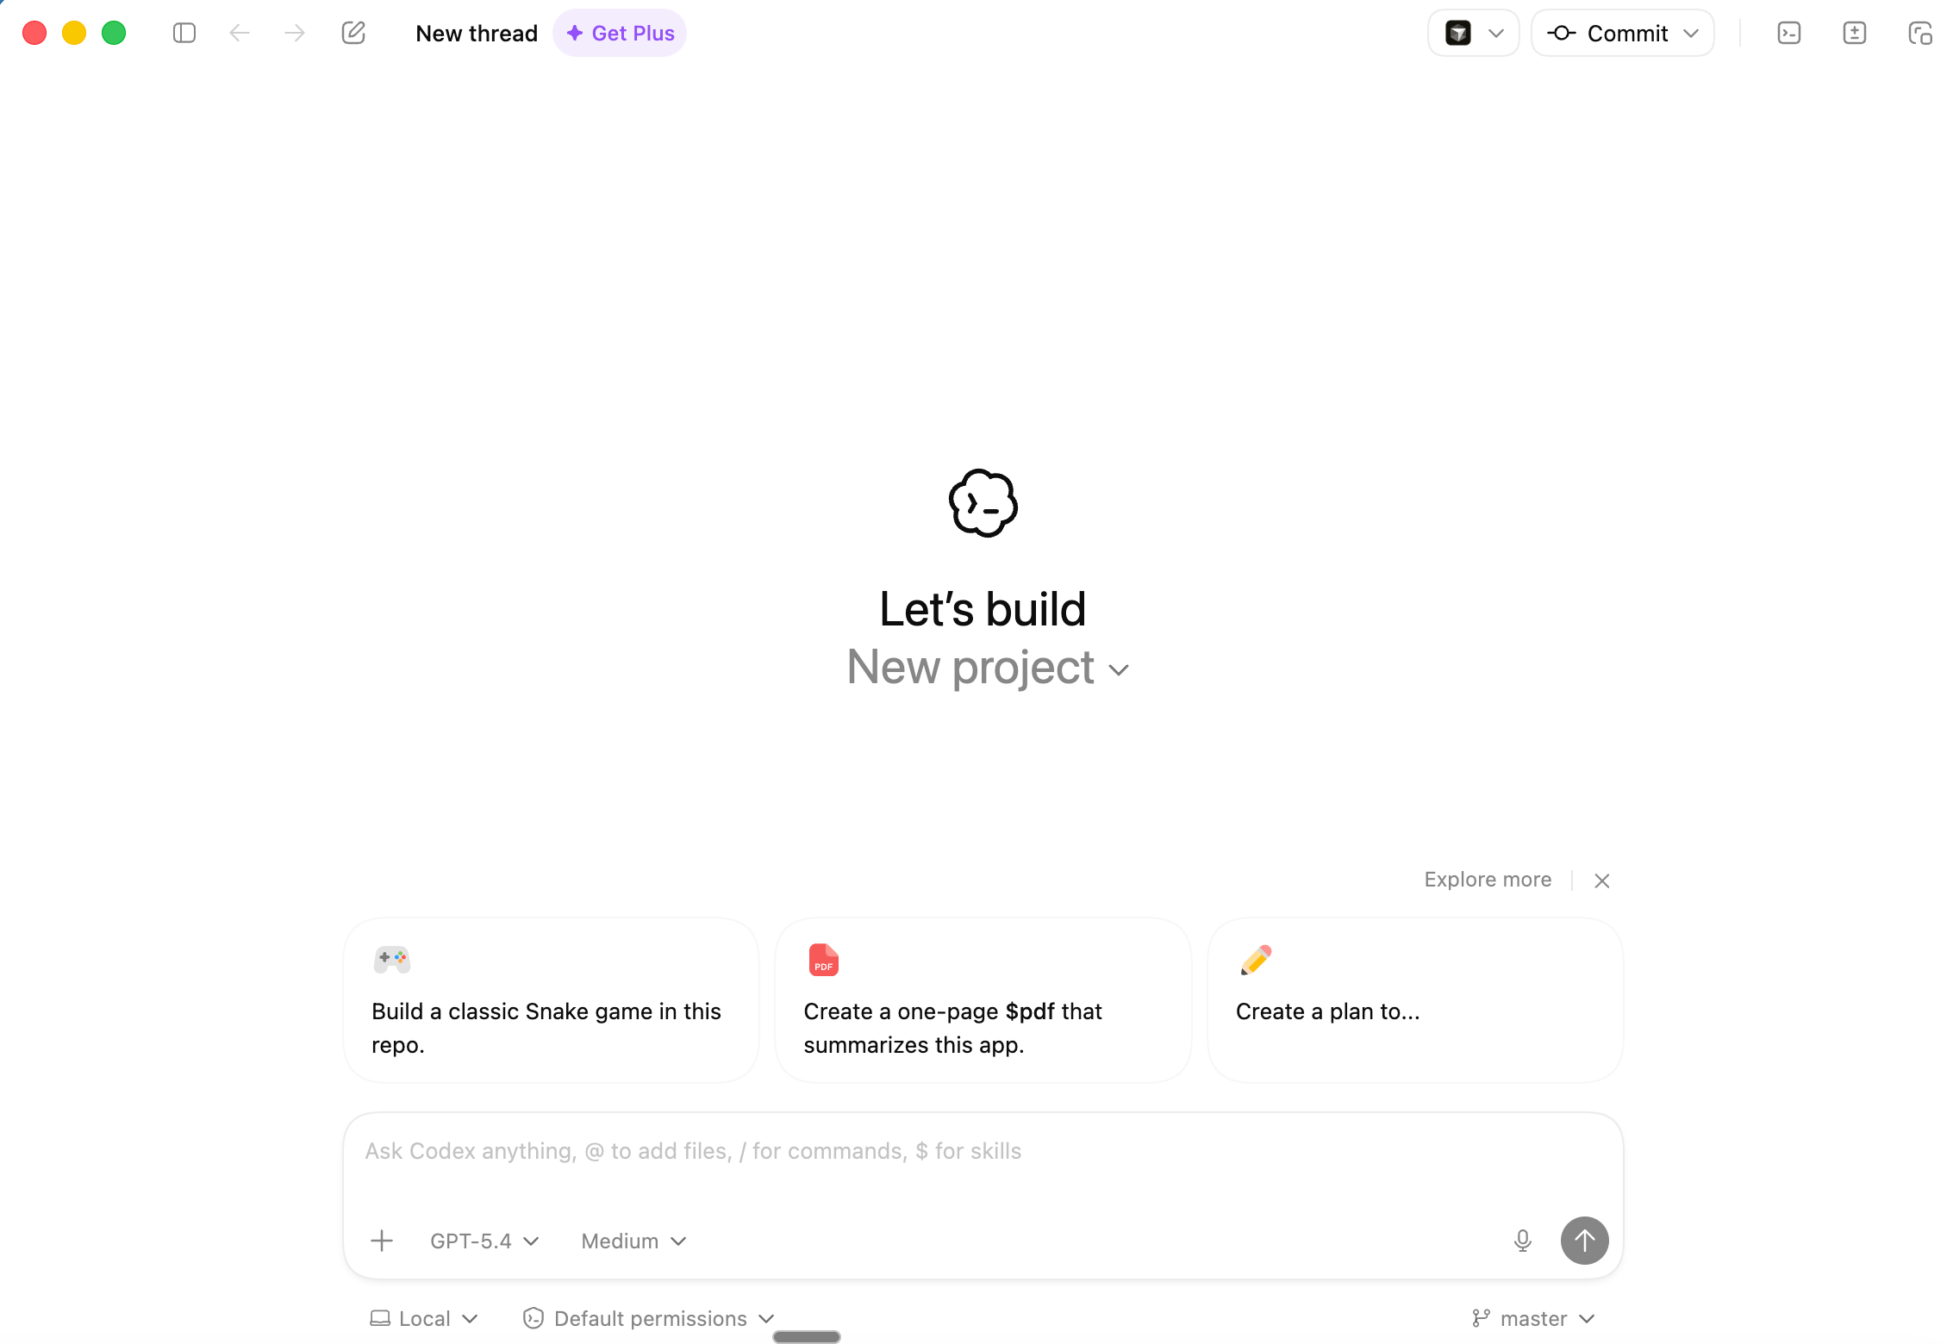Open the Local environment dropdown
This screenshot has width=1953, height=1344.
[423, 1319]
